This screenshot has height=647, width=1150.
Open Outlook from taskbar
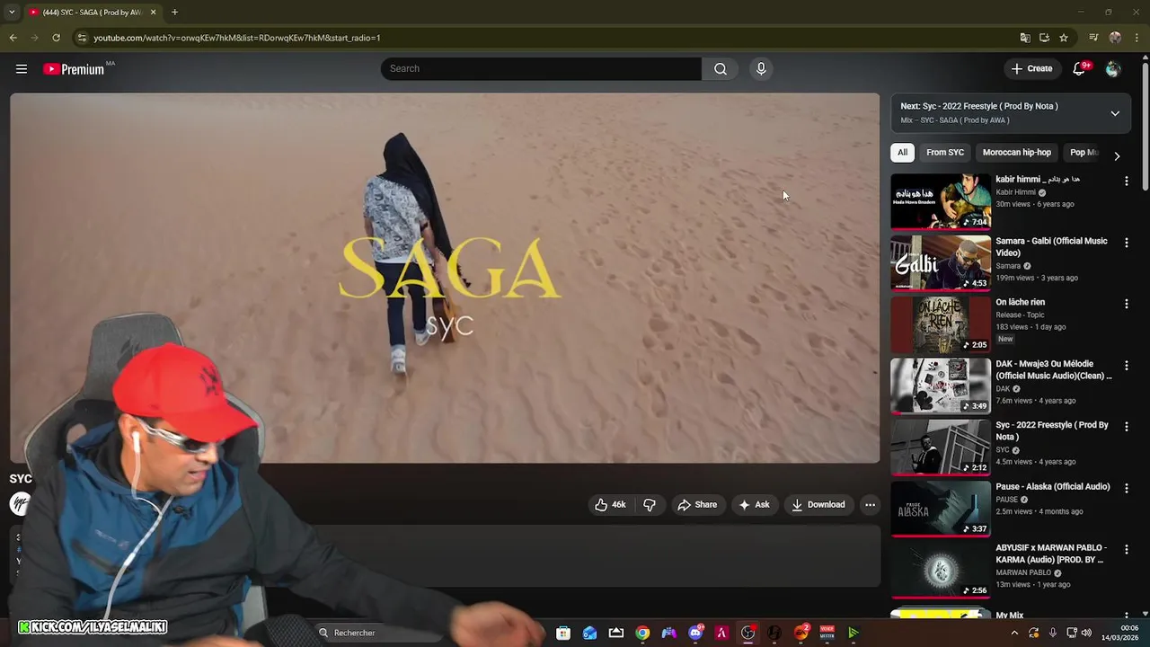tap(589, 634)
